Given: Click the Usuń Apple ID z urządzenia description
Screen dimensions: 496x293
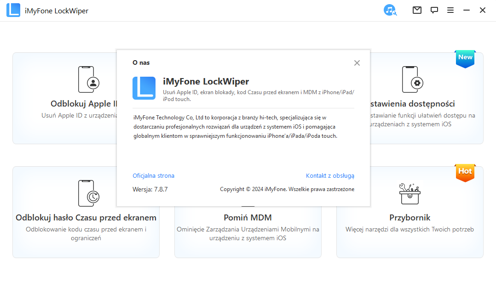Looking at the screenshot, I should (80, 116).
